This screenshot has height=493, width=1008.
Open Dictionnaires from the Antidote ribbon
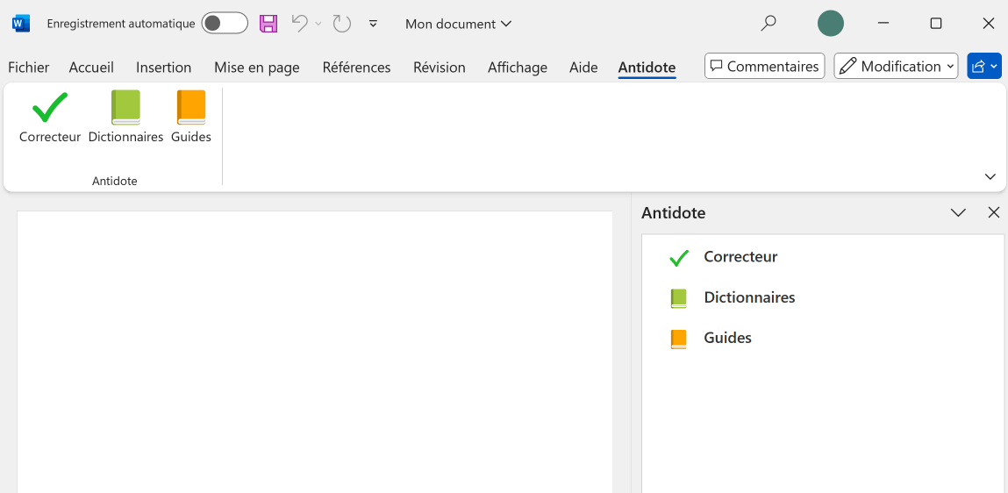(x=125, y=117)
